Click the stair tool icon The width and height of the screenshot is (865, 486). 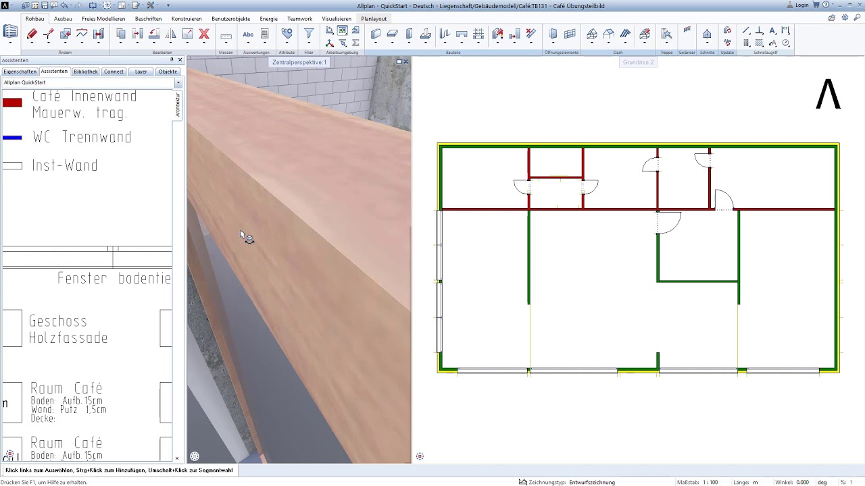(x=666, y=34)
